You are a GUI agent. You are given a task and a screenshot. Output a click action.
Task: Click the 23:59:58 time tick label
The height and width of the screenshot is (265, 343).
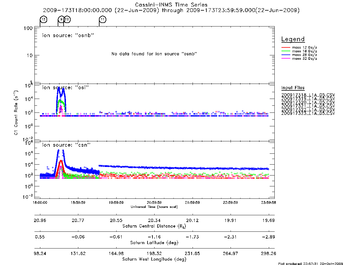click(269, 203)
